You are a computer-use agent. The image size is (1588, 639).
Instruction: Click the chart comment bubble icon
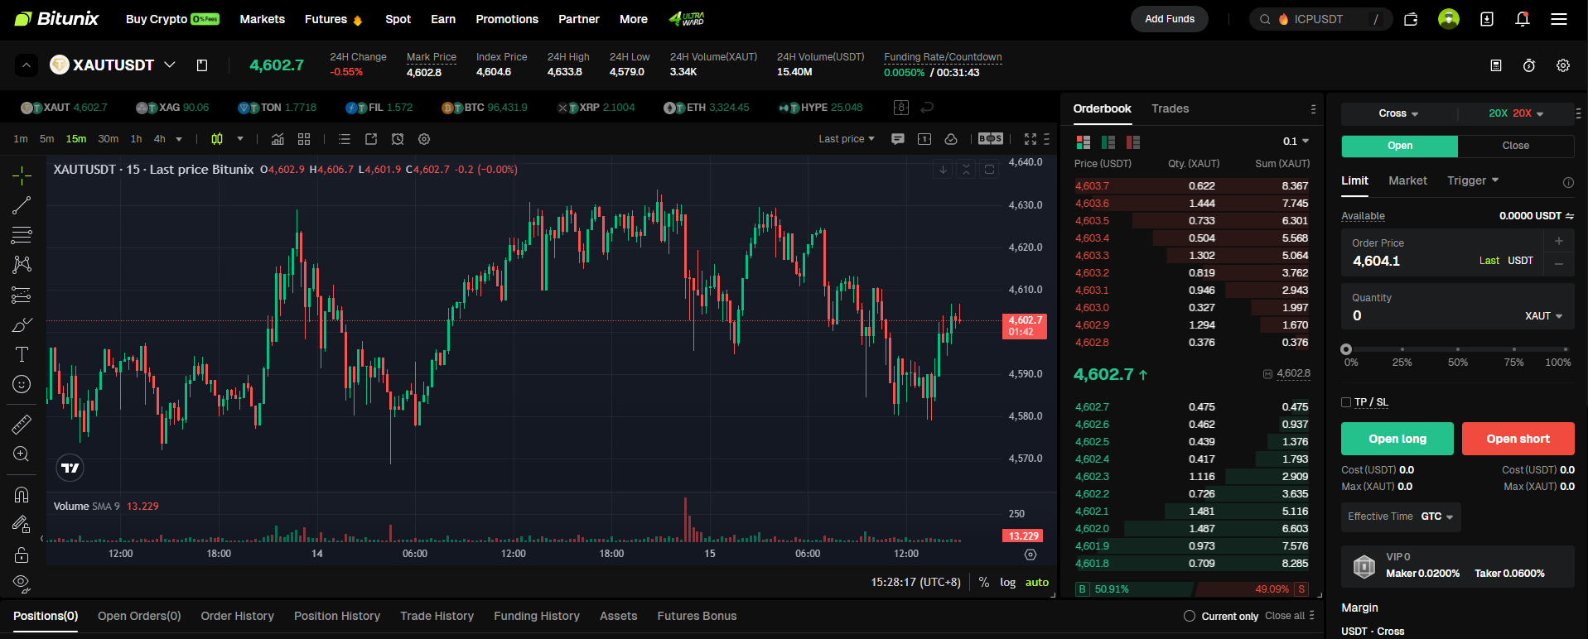pyautogui.click(x=898, y=139)
